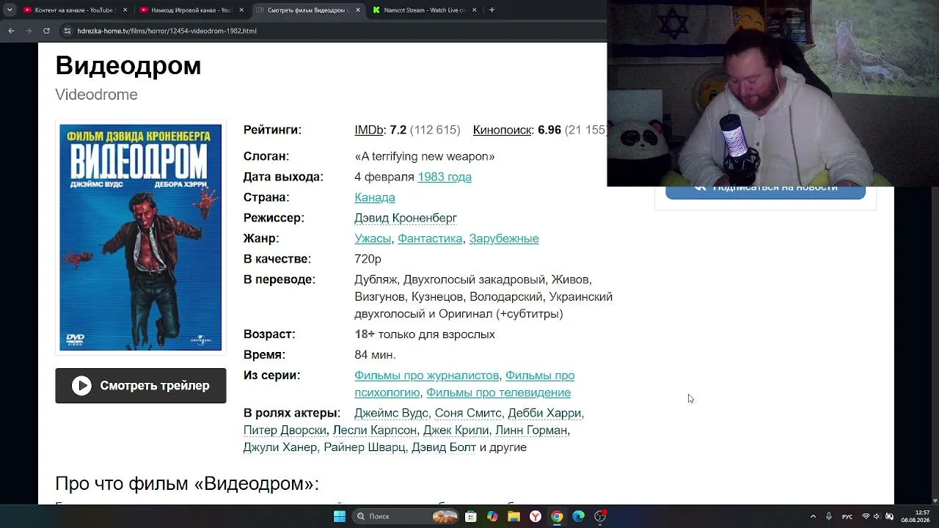939x528 pixels.
Task: Browse the 'Ужасы' genre
Action: [x=373, y=238]
